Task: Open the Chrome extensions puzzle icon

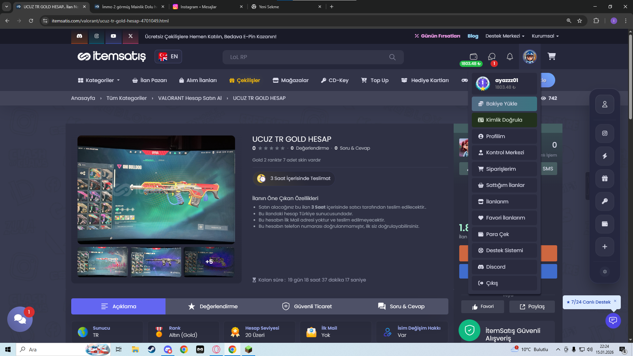Action: [x=596, y=21]
